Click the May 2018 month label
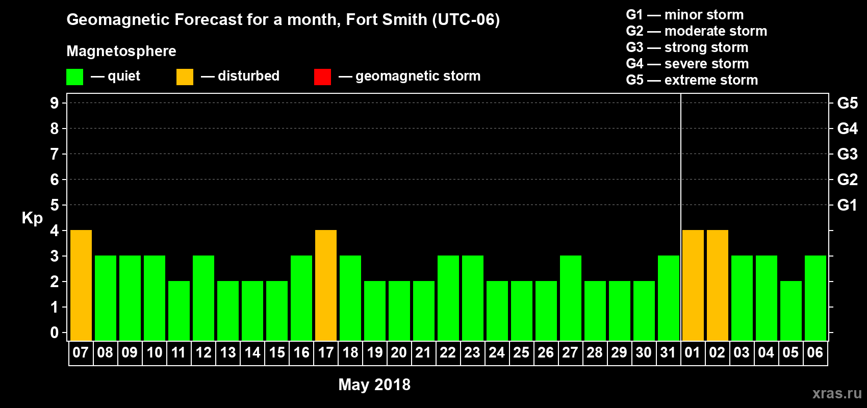The width and height of the screenshot is (867, 408). pos(374,385)
